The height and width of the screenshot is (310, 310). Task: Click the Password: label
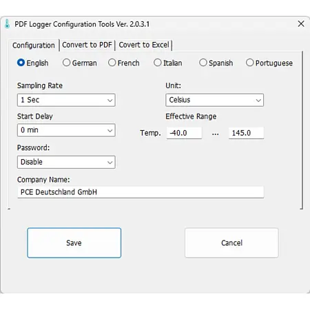pyautogui.click(x=33, y=147)
